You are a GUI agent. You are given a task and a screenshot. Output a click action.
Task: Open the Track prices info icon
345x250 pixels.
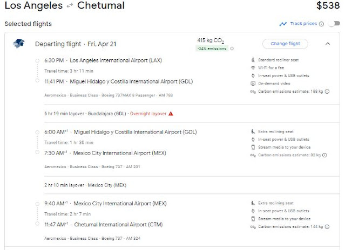pos(321,24)
